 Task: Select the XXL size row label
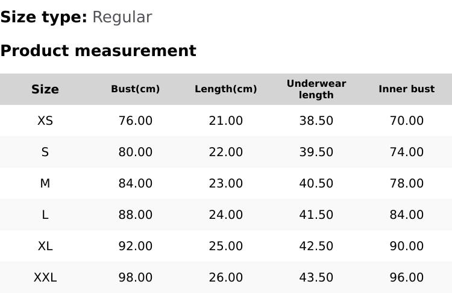pos(45,277)
